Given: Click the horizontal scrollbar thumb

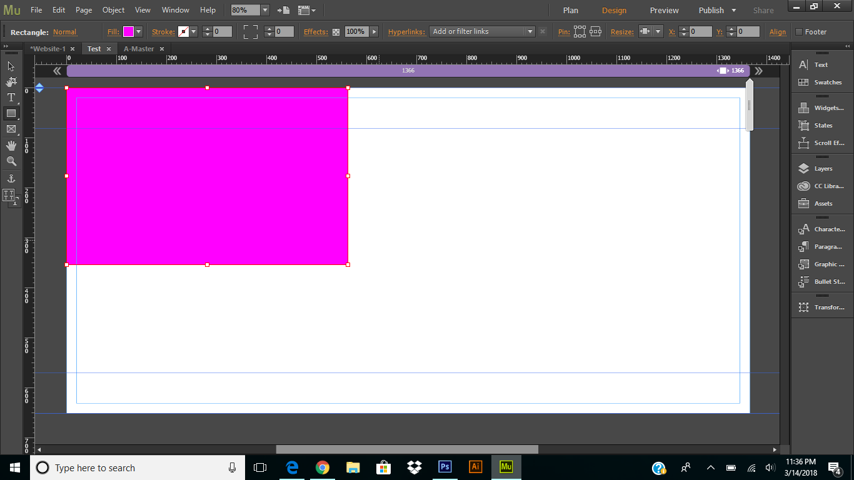Looking at the screenshot, I should pos(407,449).
